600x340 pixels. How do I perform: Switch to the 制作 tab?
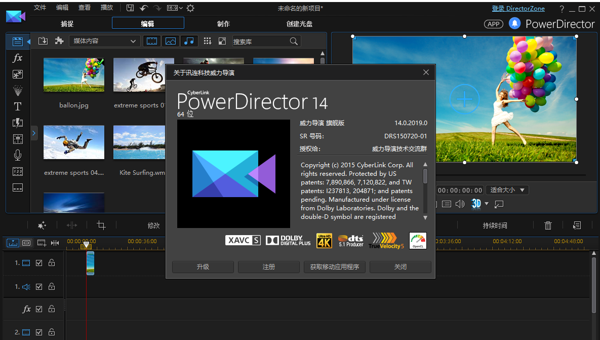coord(224,23)
